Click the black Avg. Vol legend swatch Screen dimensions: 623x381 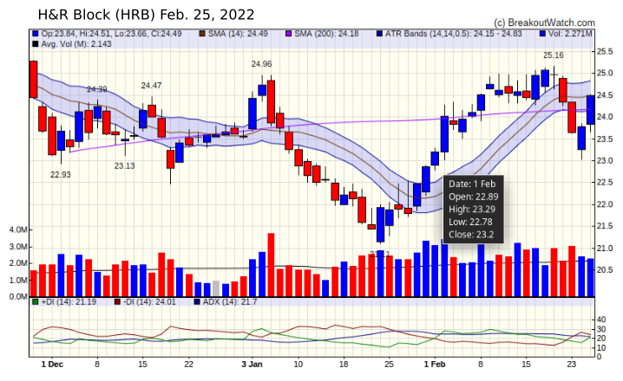coord(36,44)
